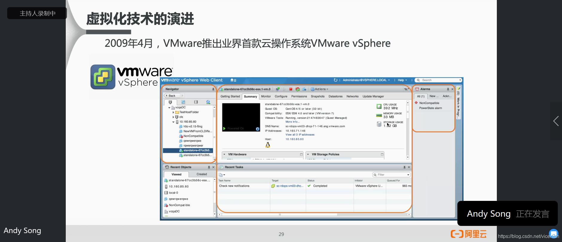Open Networking navigator tab icon
Image resolution: width=562 pixels, height=242 pixels.
click(x=208, y=102)
